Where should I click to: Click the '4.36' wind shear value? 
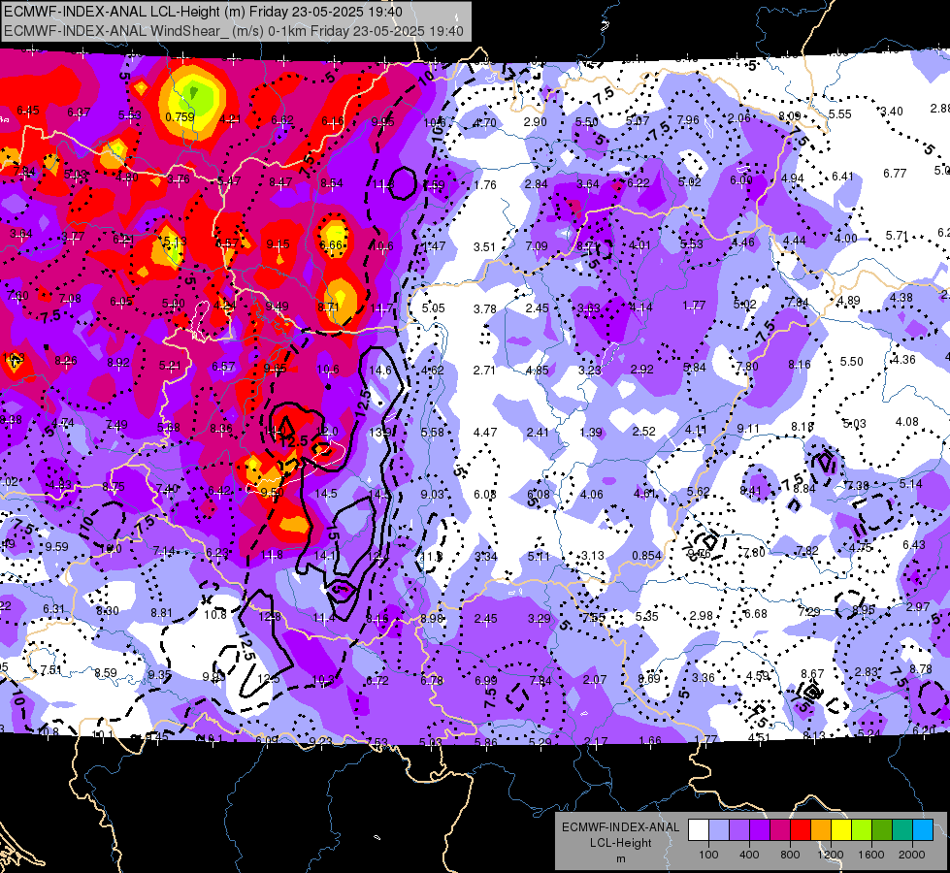click(904, 359)
